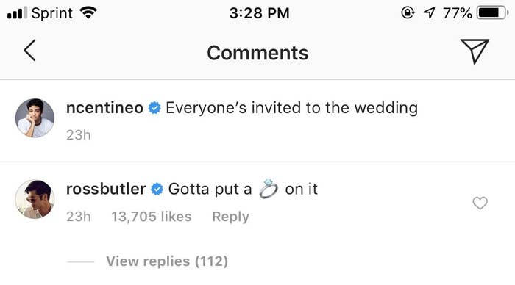Tap the Comments header title
This screenshot has height=285, width=515.
(257, 53)
